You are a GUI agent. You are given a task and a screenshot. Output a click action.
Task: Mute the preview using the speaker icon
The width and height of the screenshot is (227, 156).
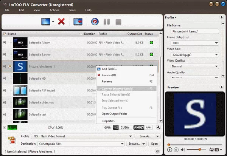pyautogui.click(x=183, y=150)
